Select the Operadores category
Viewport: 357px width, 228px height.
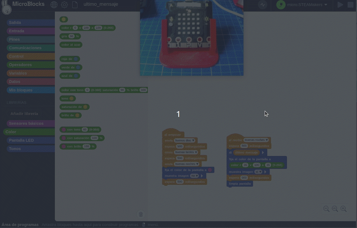point(31,65)
